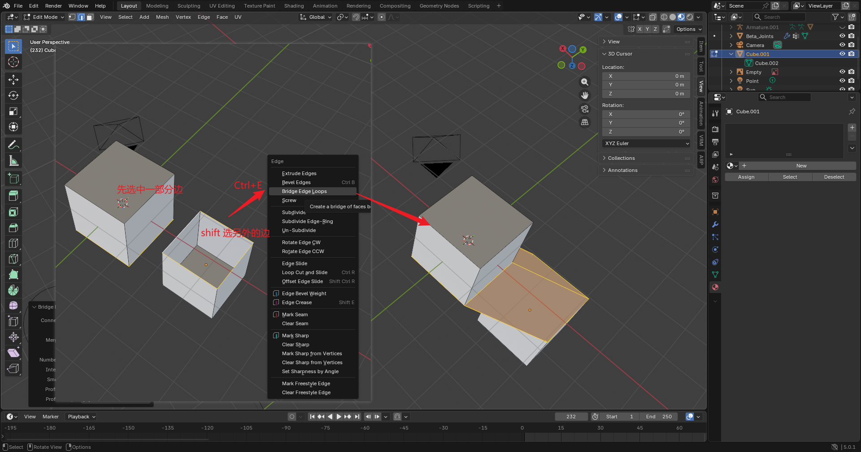The image size is (861, 452).
Task: Click the 3D Cursor Location X field
Action: coord(646,76)
